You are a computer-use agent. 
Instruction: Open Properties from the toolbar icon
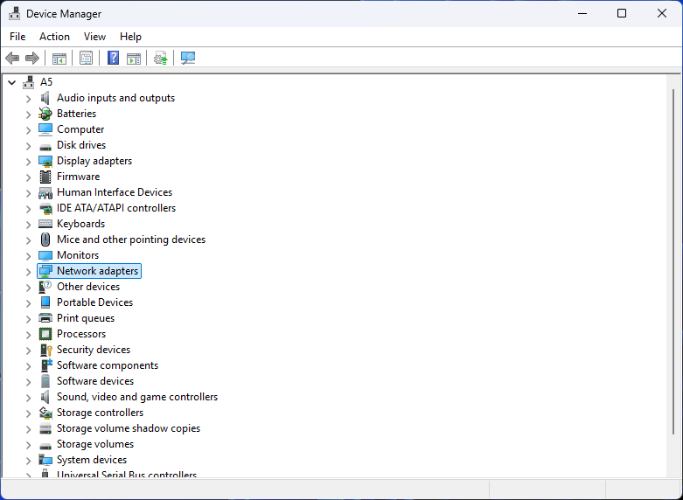click(86, 59)
